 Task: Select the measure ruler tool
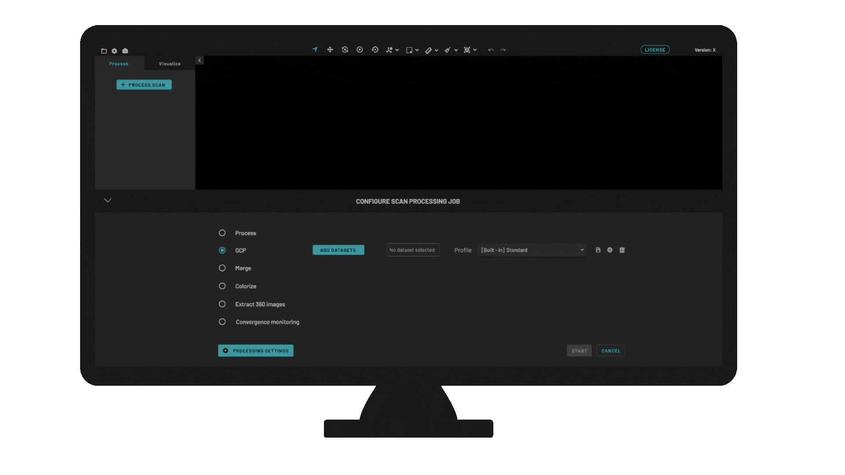pyautogui.click(x=429, y=50)
